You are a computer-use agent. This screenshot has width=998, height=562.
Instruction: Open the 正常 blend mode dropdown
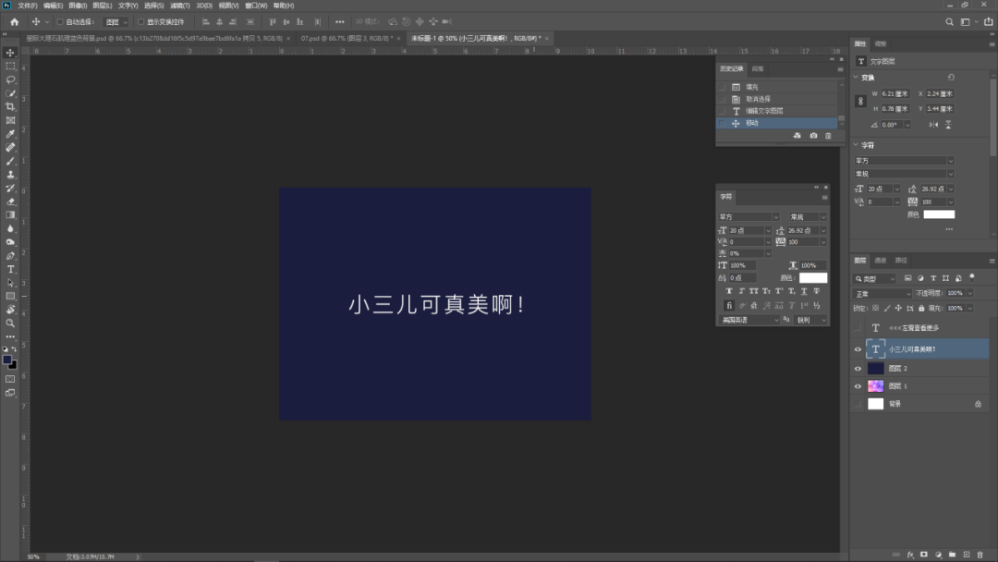coord(881,293)
